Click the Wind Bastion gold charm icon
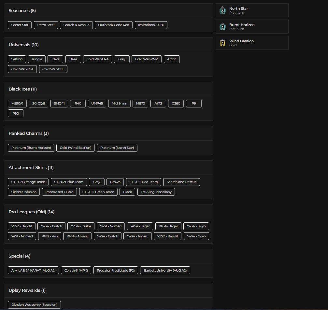 [x=222, y=43]
